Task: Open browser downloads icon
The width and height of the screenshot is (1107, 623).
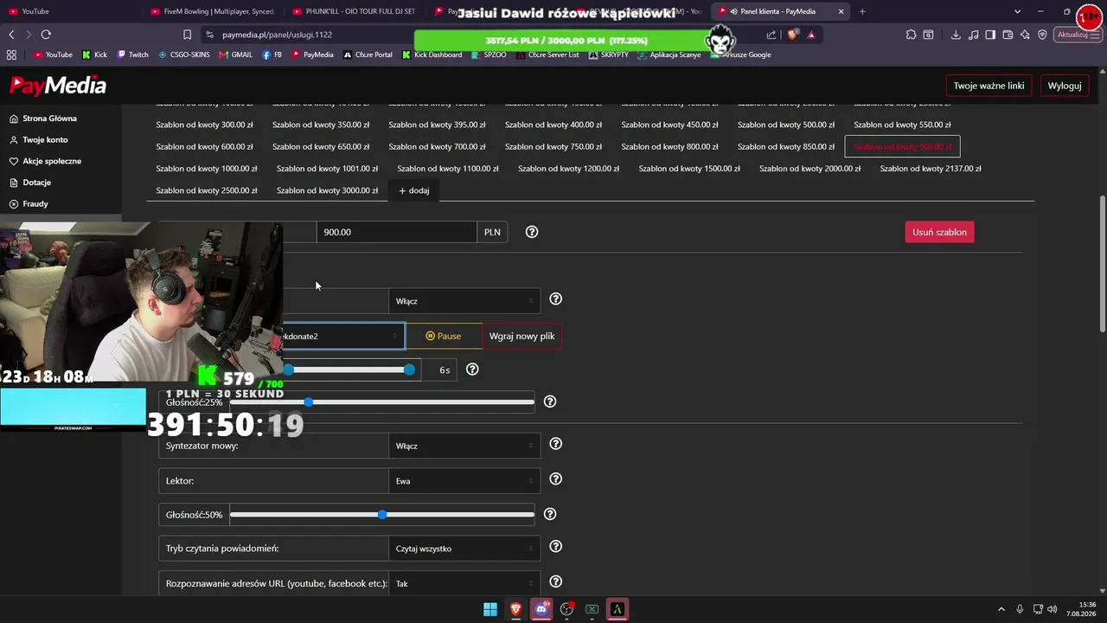Action: [x=956, y=35]
